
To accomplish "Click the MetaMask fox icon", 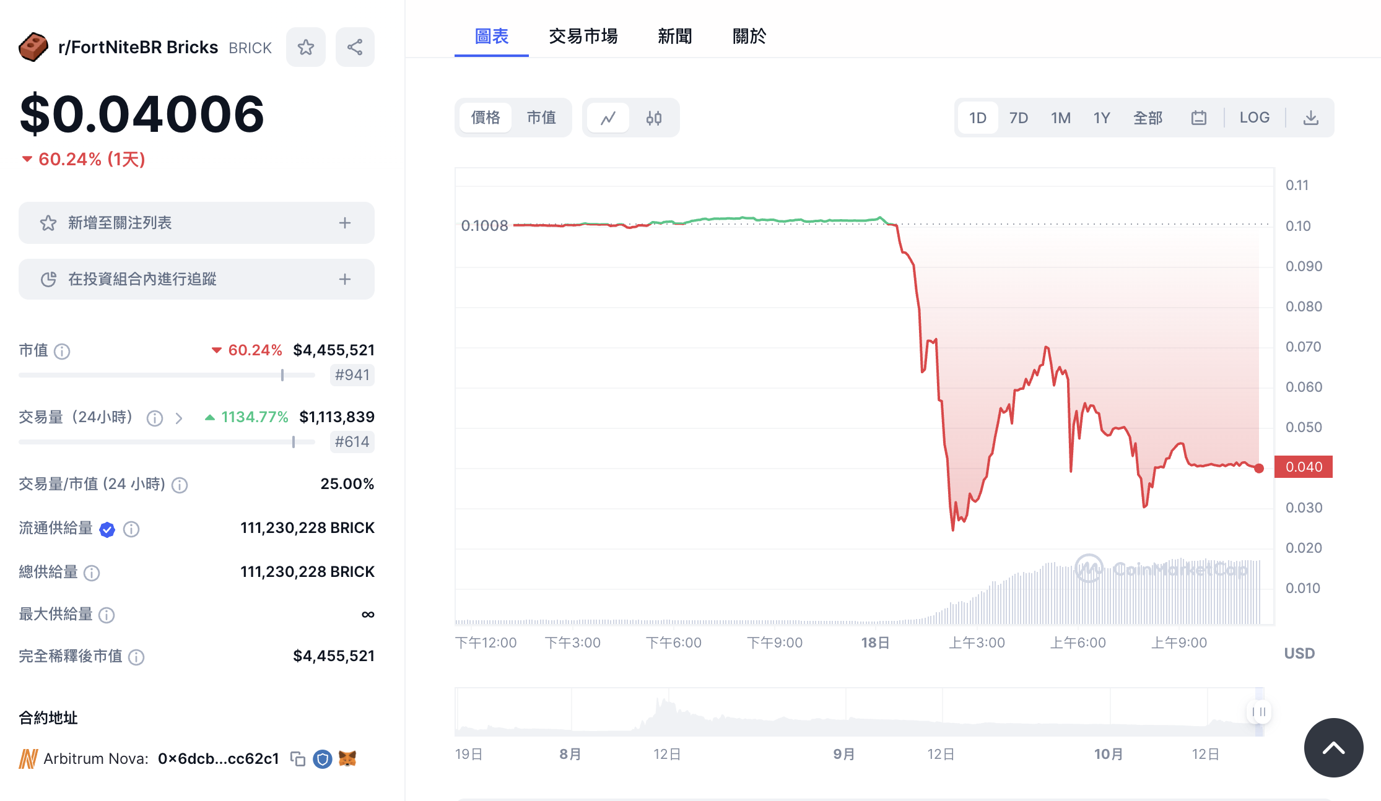I will 347,759.
